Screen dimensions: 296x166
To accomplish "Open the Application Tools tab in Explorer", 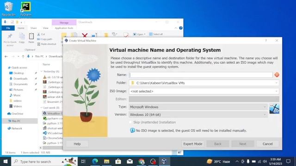I will click(x=64, y=28).
